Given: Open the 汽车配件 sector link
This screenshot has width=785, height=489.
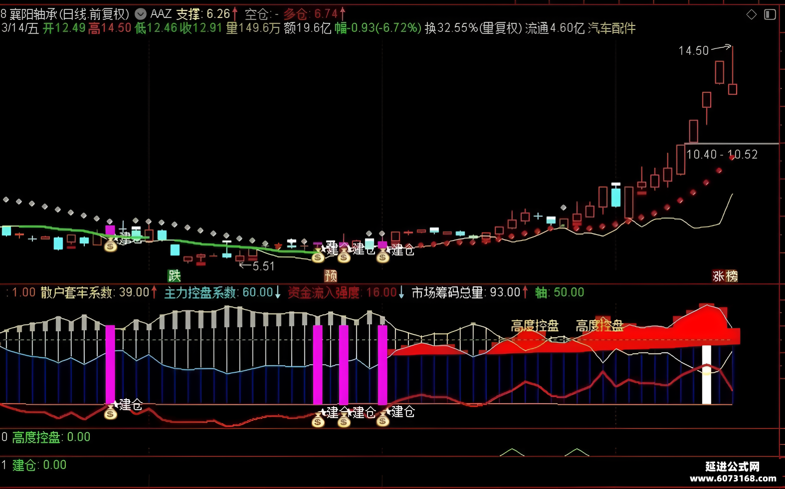Looking at the screenshot, I should (x=612, y=28).
